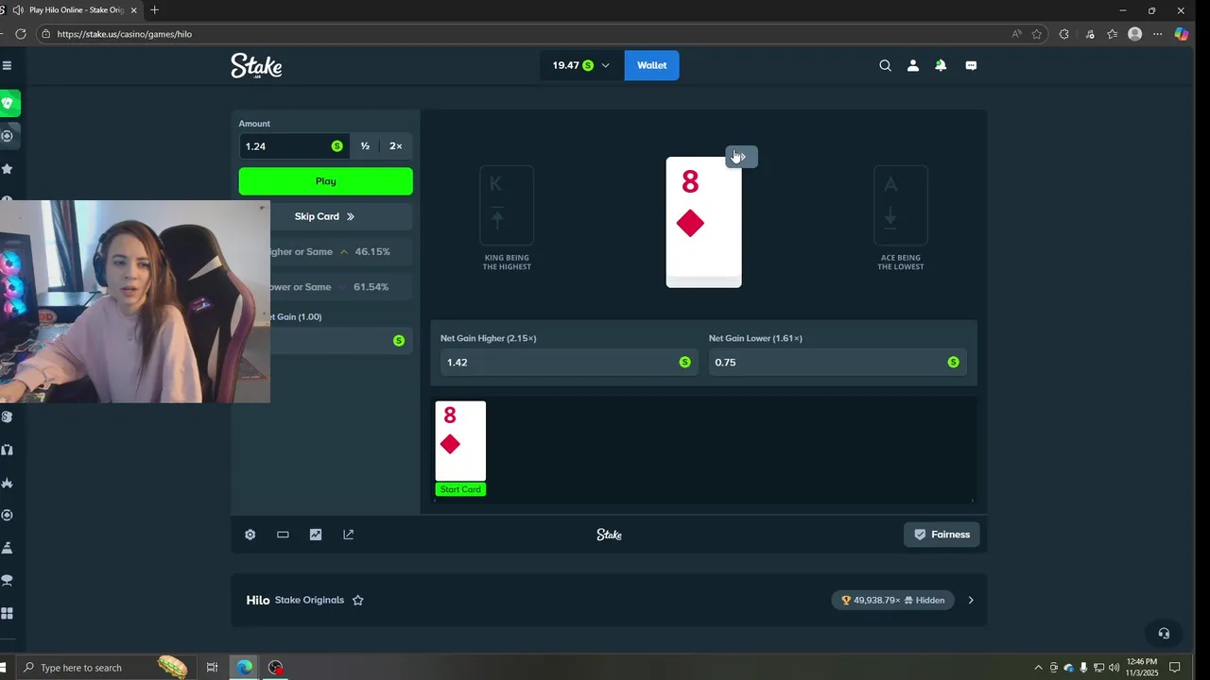Click Net Gain Lower field showing 0.75
This screenshot has width=1210, height=680.
point(837,362)
